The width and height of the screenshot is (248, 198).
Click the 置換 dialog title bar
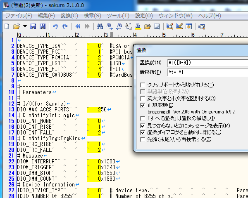(191, 50)
